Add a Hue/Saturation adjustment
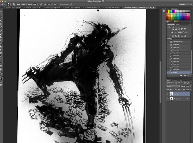The image size is (193, 143). pos(172,32)
